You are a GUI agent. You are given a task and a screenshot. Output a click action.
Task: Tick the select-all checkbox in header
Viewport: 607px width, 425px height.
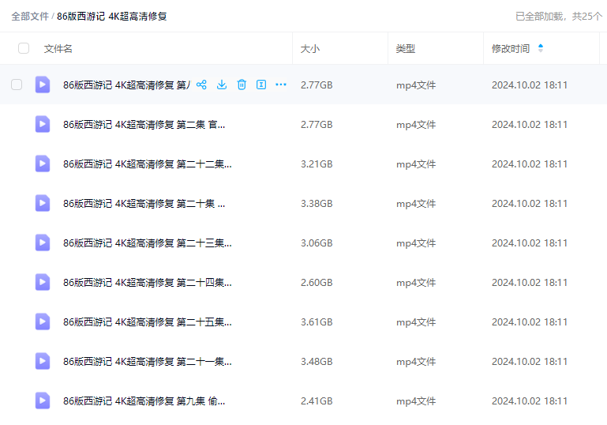point(24,48)
